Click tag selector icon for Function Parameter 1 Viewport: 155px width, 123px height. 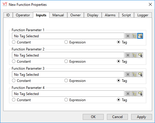tap(140, 36)
